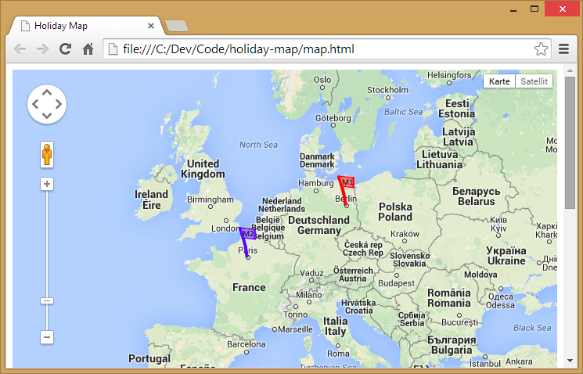Click the browser forward arrow button
The height and width of the screenshot is (374, 583).
[x=43, y=49]
